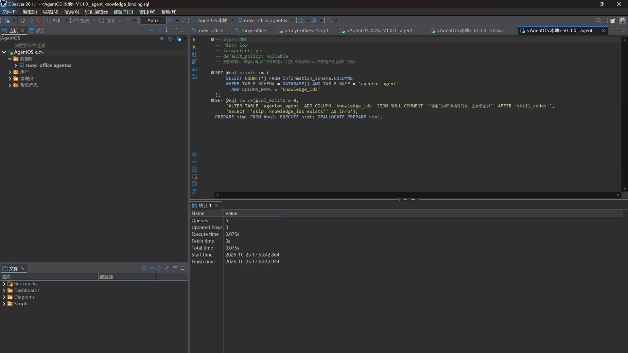The height and width of the screenshot is (353, 628).
Task: Switch to <ruoyi-office> Script tab
Action: pos(303,30)
